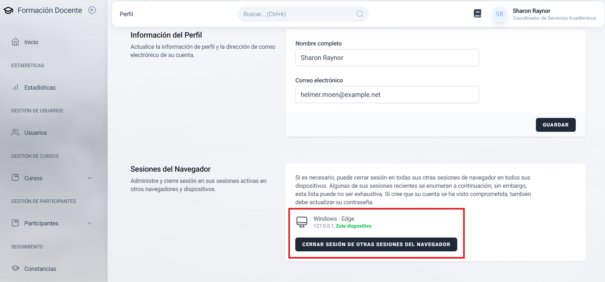Open the documentation book icon in header
The width and height of the screenshot is (605, 282).
tap(477, 14)
